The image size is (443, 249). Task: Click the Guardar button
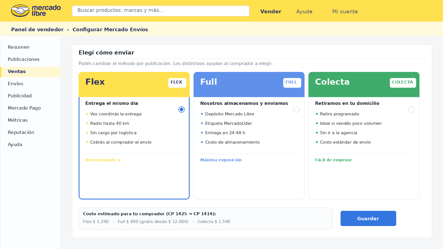(x=368, y=219)
